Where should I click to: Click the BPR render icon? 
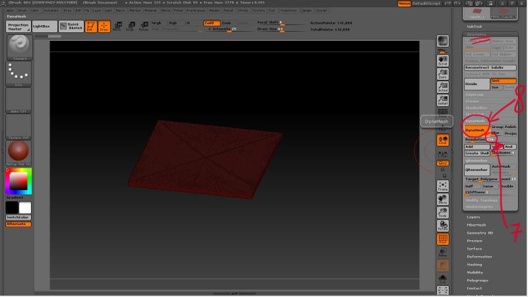coord(442,41)
